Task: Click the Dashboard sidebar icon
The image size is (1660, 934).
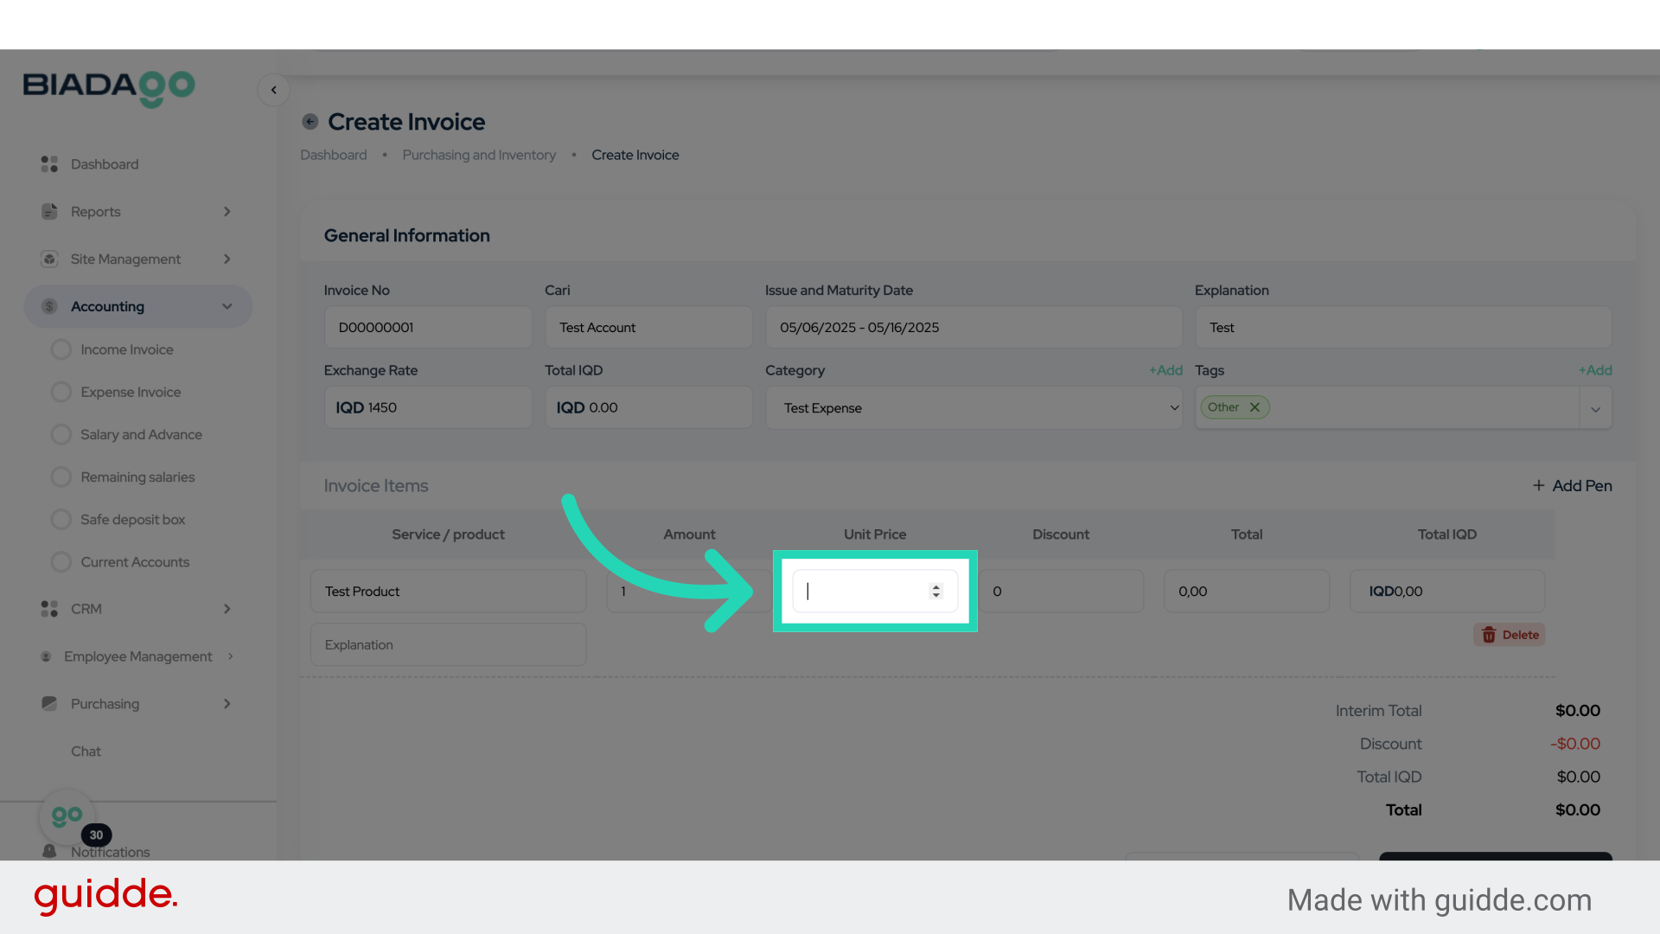Action: [49, 164]
